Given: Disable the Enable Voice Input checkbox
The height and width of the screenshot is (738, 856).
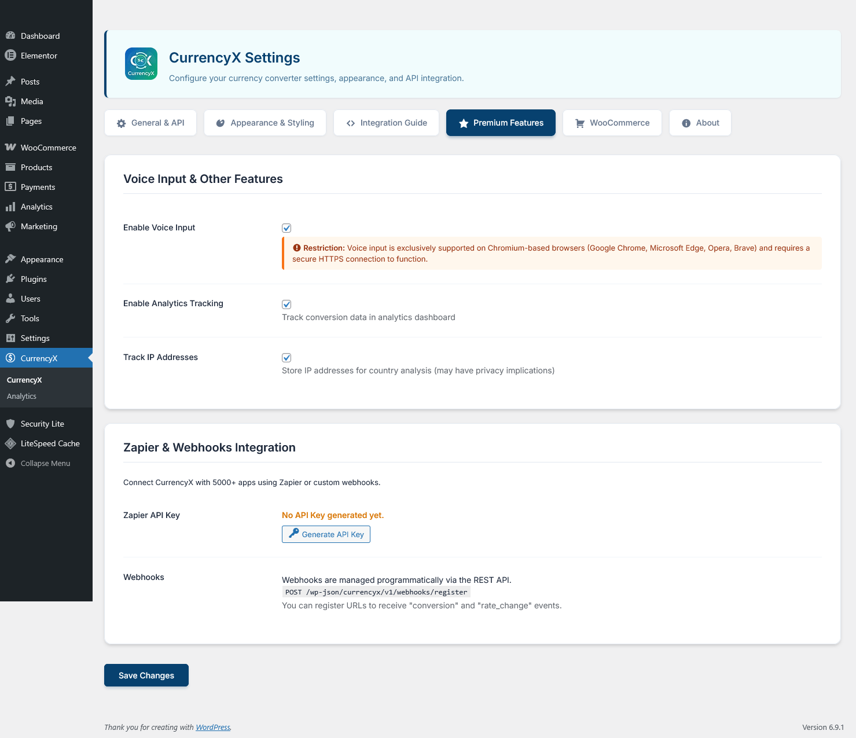Looking at the screenshot, I should [x=286, y=227].
